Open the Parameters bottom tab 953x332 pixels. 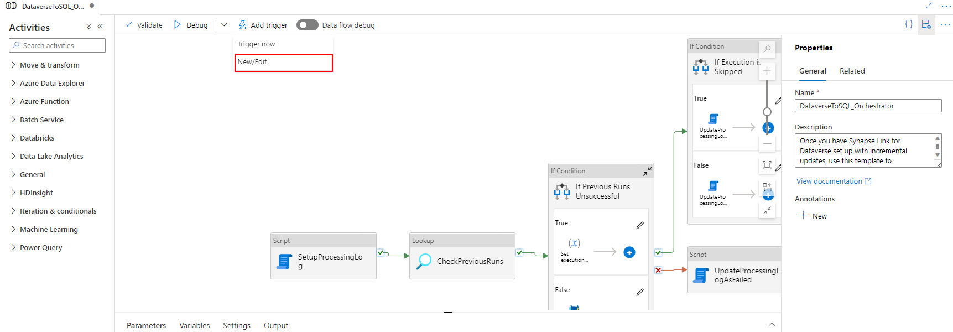(146, 325)
